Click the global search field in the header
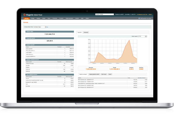The width and height of the screenshot is (174, 116). pyautogui.click(x=105, y=14)
